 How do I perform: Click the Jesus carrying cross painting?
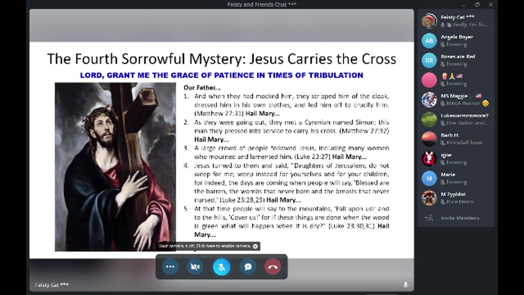115,167
